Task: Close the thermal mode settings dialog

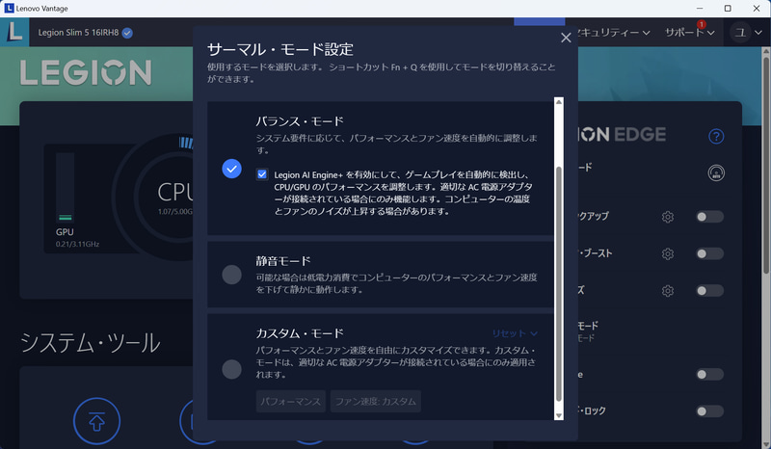Action: coord(566,38)
